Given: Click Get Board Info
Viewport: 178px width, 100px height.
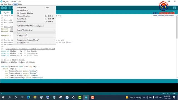Looking at the screenshot, I should [x=34, y=36].
